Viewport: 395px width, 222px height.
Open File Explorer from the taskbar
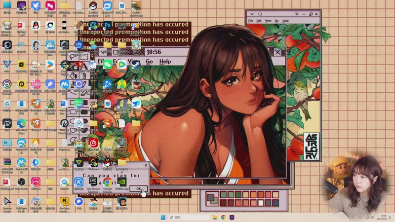click(x=215, y=217)
